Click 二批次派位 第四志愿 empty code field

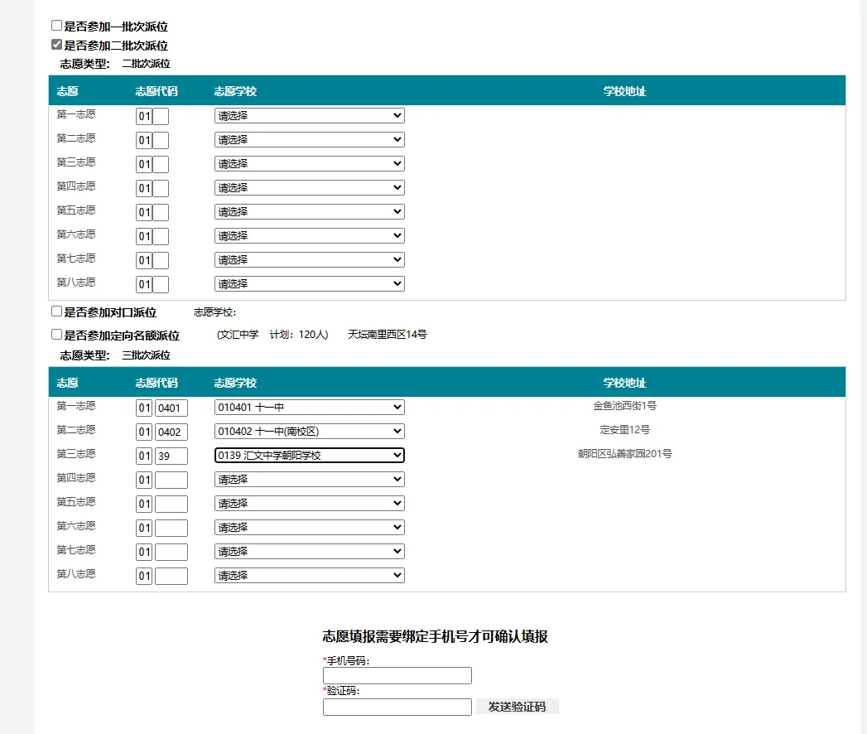click(x=161, y=189)
